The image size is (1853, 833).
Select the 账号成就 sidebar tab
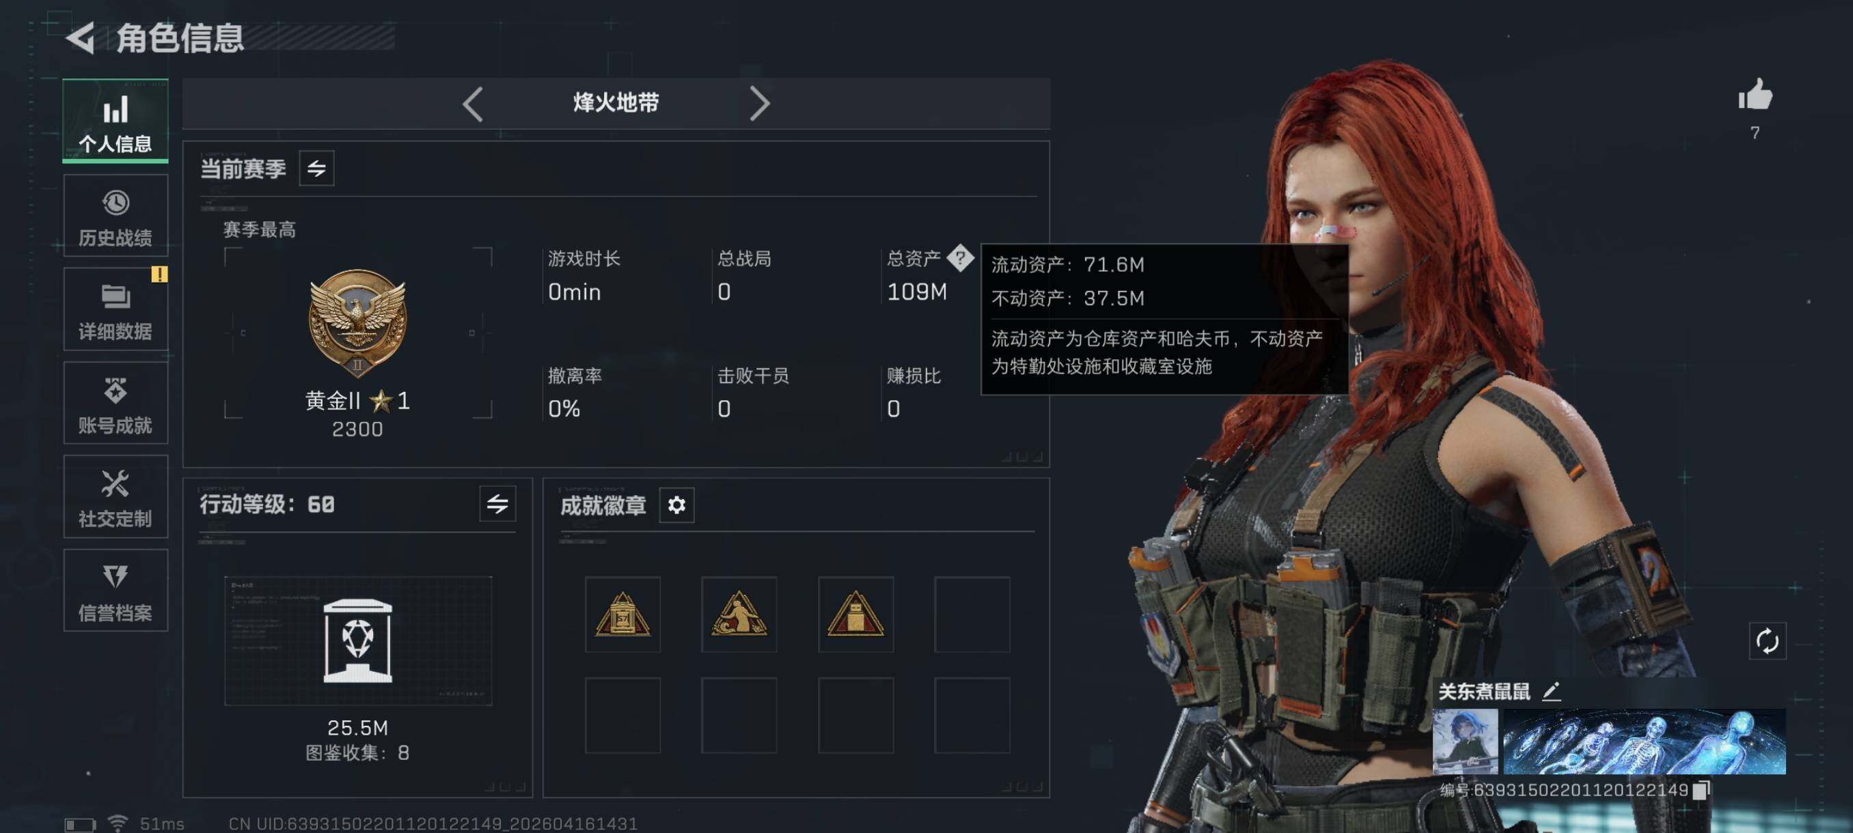(116, 404)
